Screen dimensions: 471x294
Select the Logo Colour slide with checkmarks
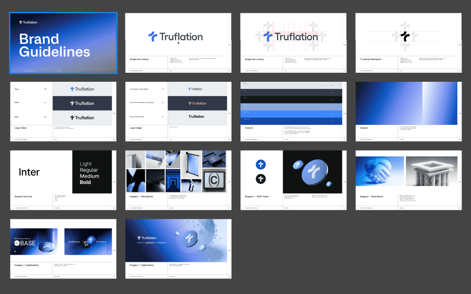pos(63,111)
